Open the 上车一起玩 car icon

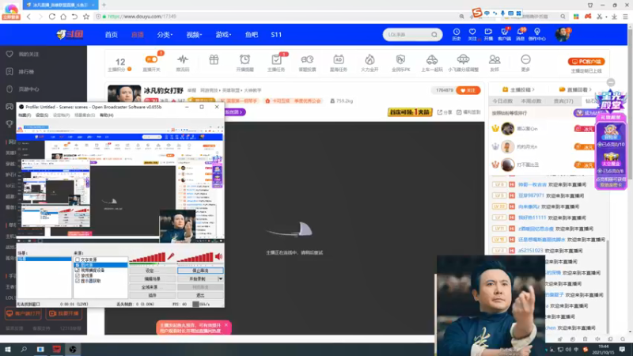[x=432, y=60]
